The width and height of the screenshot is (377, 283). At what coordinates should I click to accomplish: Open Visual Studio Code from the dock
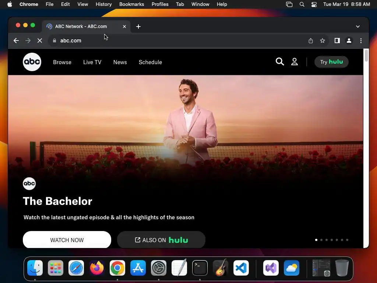pos(241,268)
